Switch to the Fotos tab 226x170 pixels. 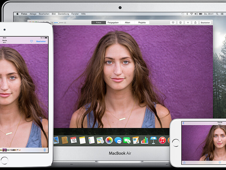pyautogui.click(x=99, y=23)
